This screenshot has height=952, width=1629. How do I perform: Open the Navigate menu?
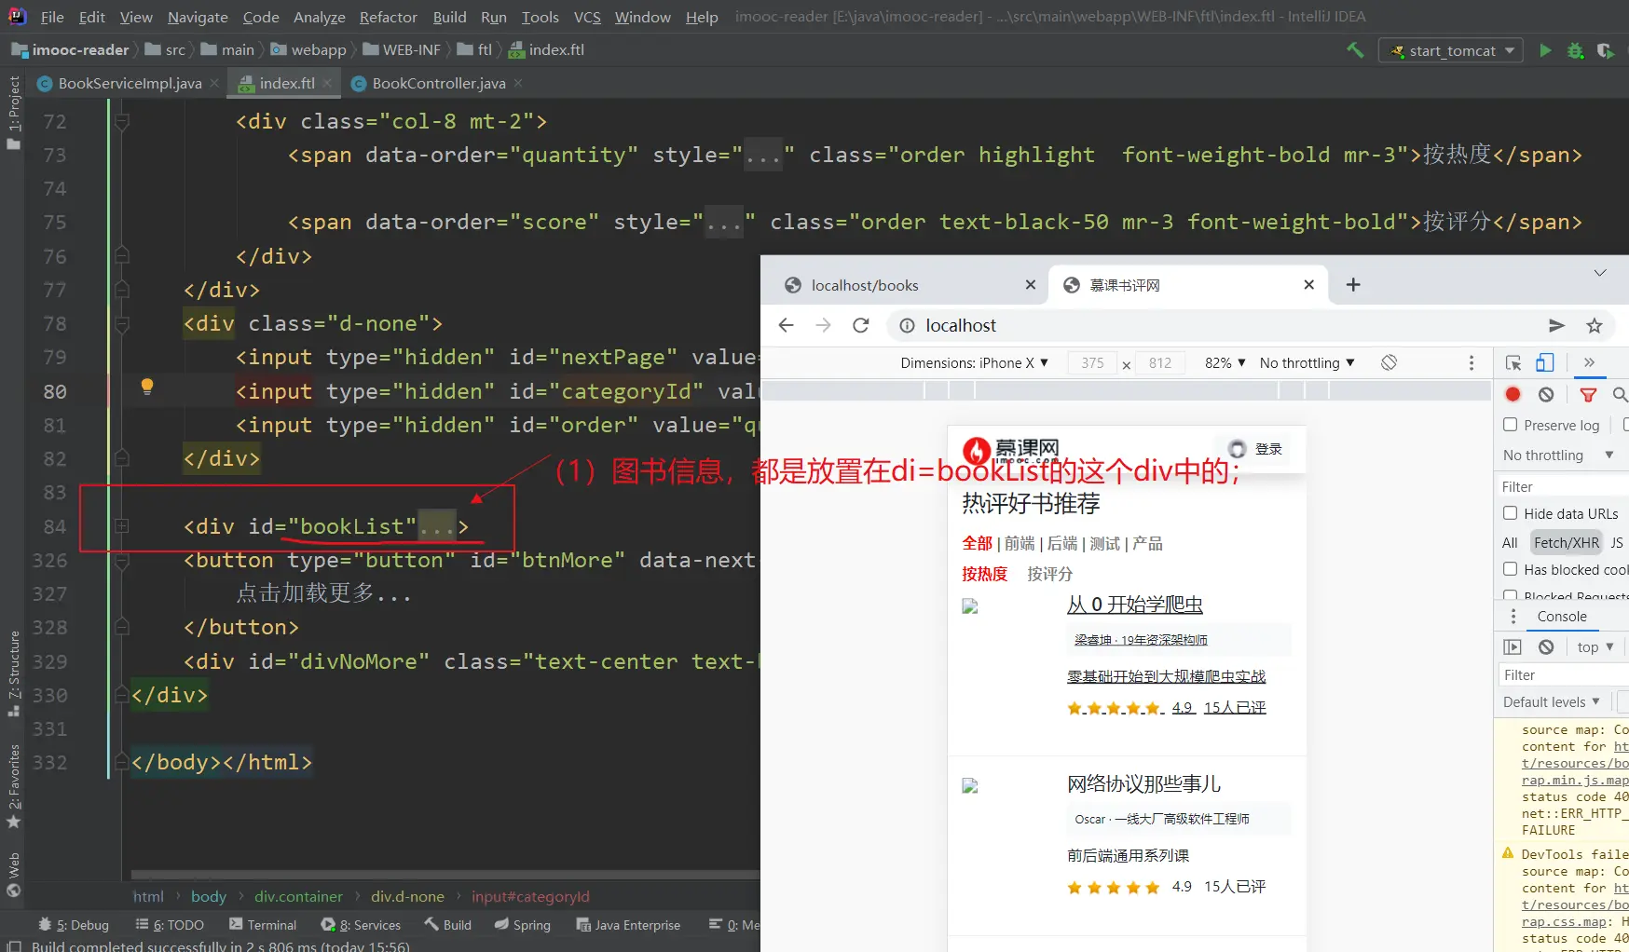198,17
